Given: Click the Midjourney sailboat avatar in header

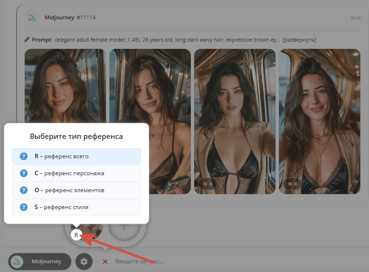Looking at the screenshot, I should tap(32, 17).
